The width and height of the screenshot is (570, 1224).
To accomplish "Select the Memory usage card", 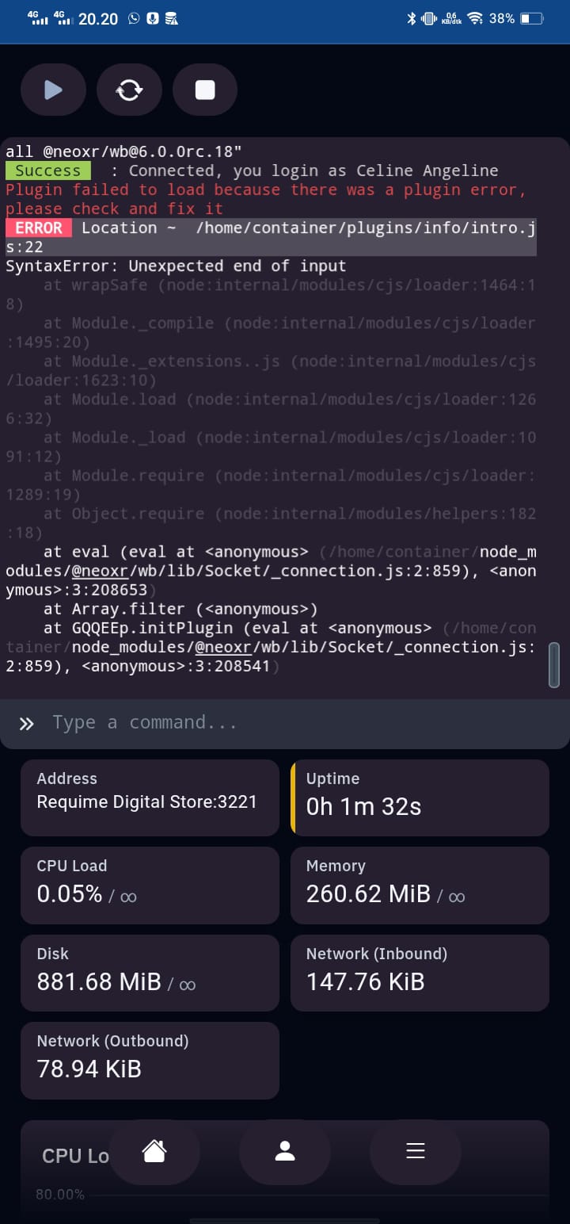I will pos(420,885).
